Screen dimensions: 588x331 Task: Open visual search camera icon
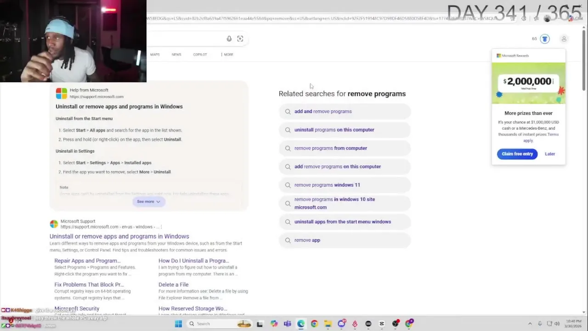pyautogui.click(x=240, y=39)
